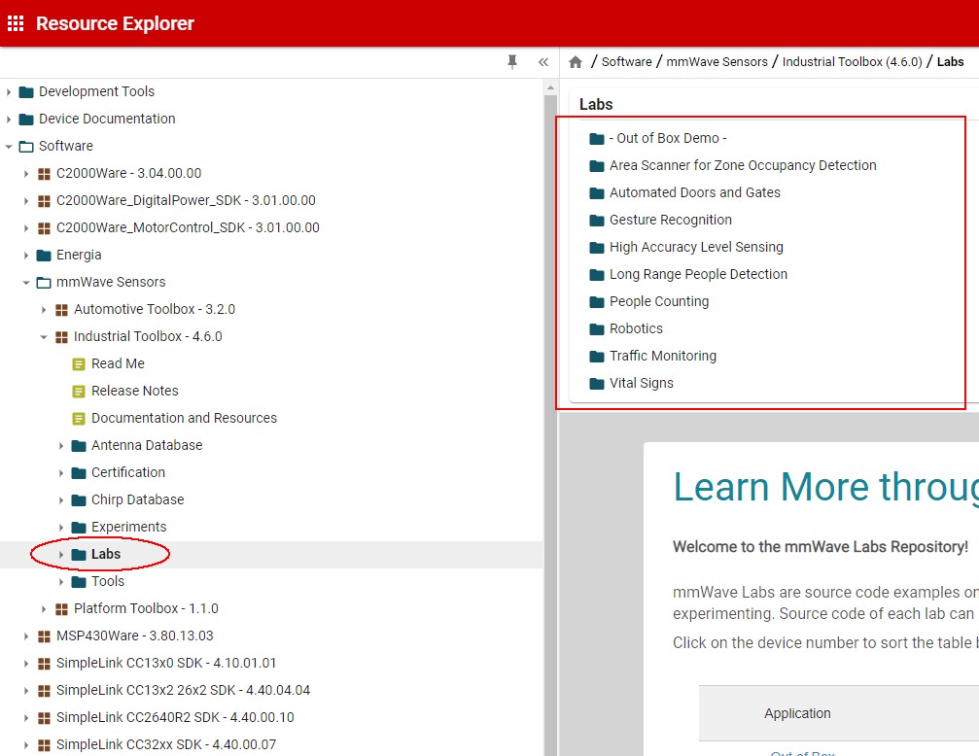Image resolution: width=979 pixels, height=756 pixels.
Task: Open Area Scanner for Zone Occupancy Detection
Action: click(743, 165)
